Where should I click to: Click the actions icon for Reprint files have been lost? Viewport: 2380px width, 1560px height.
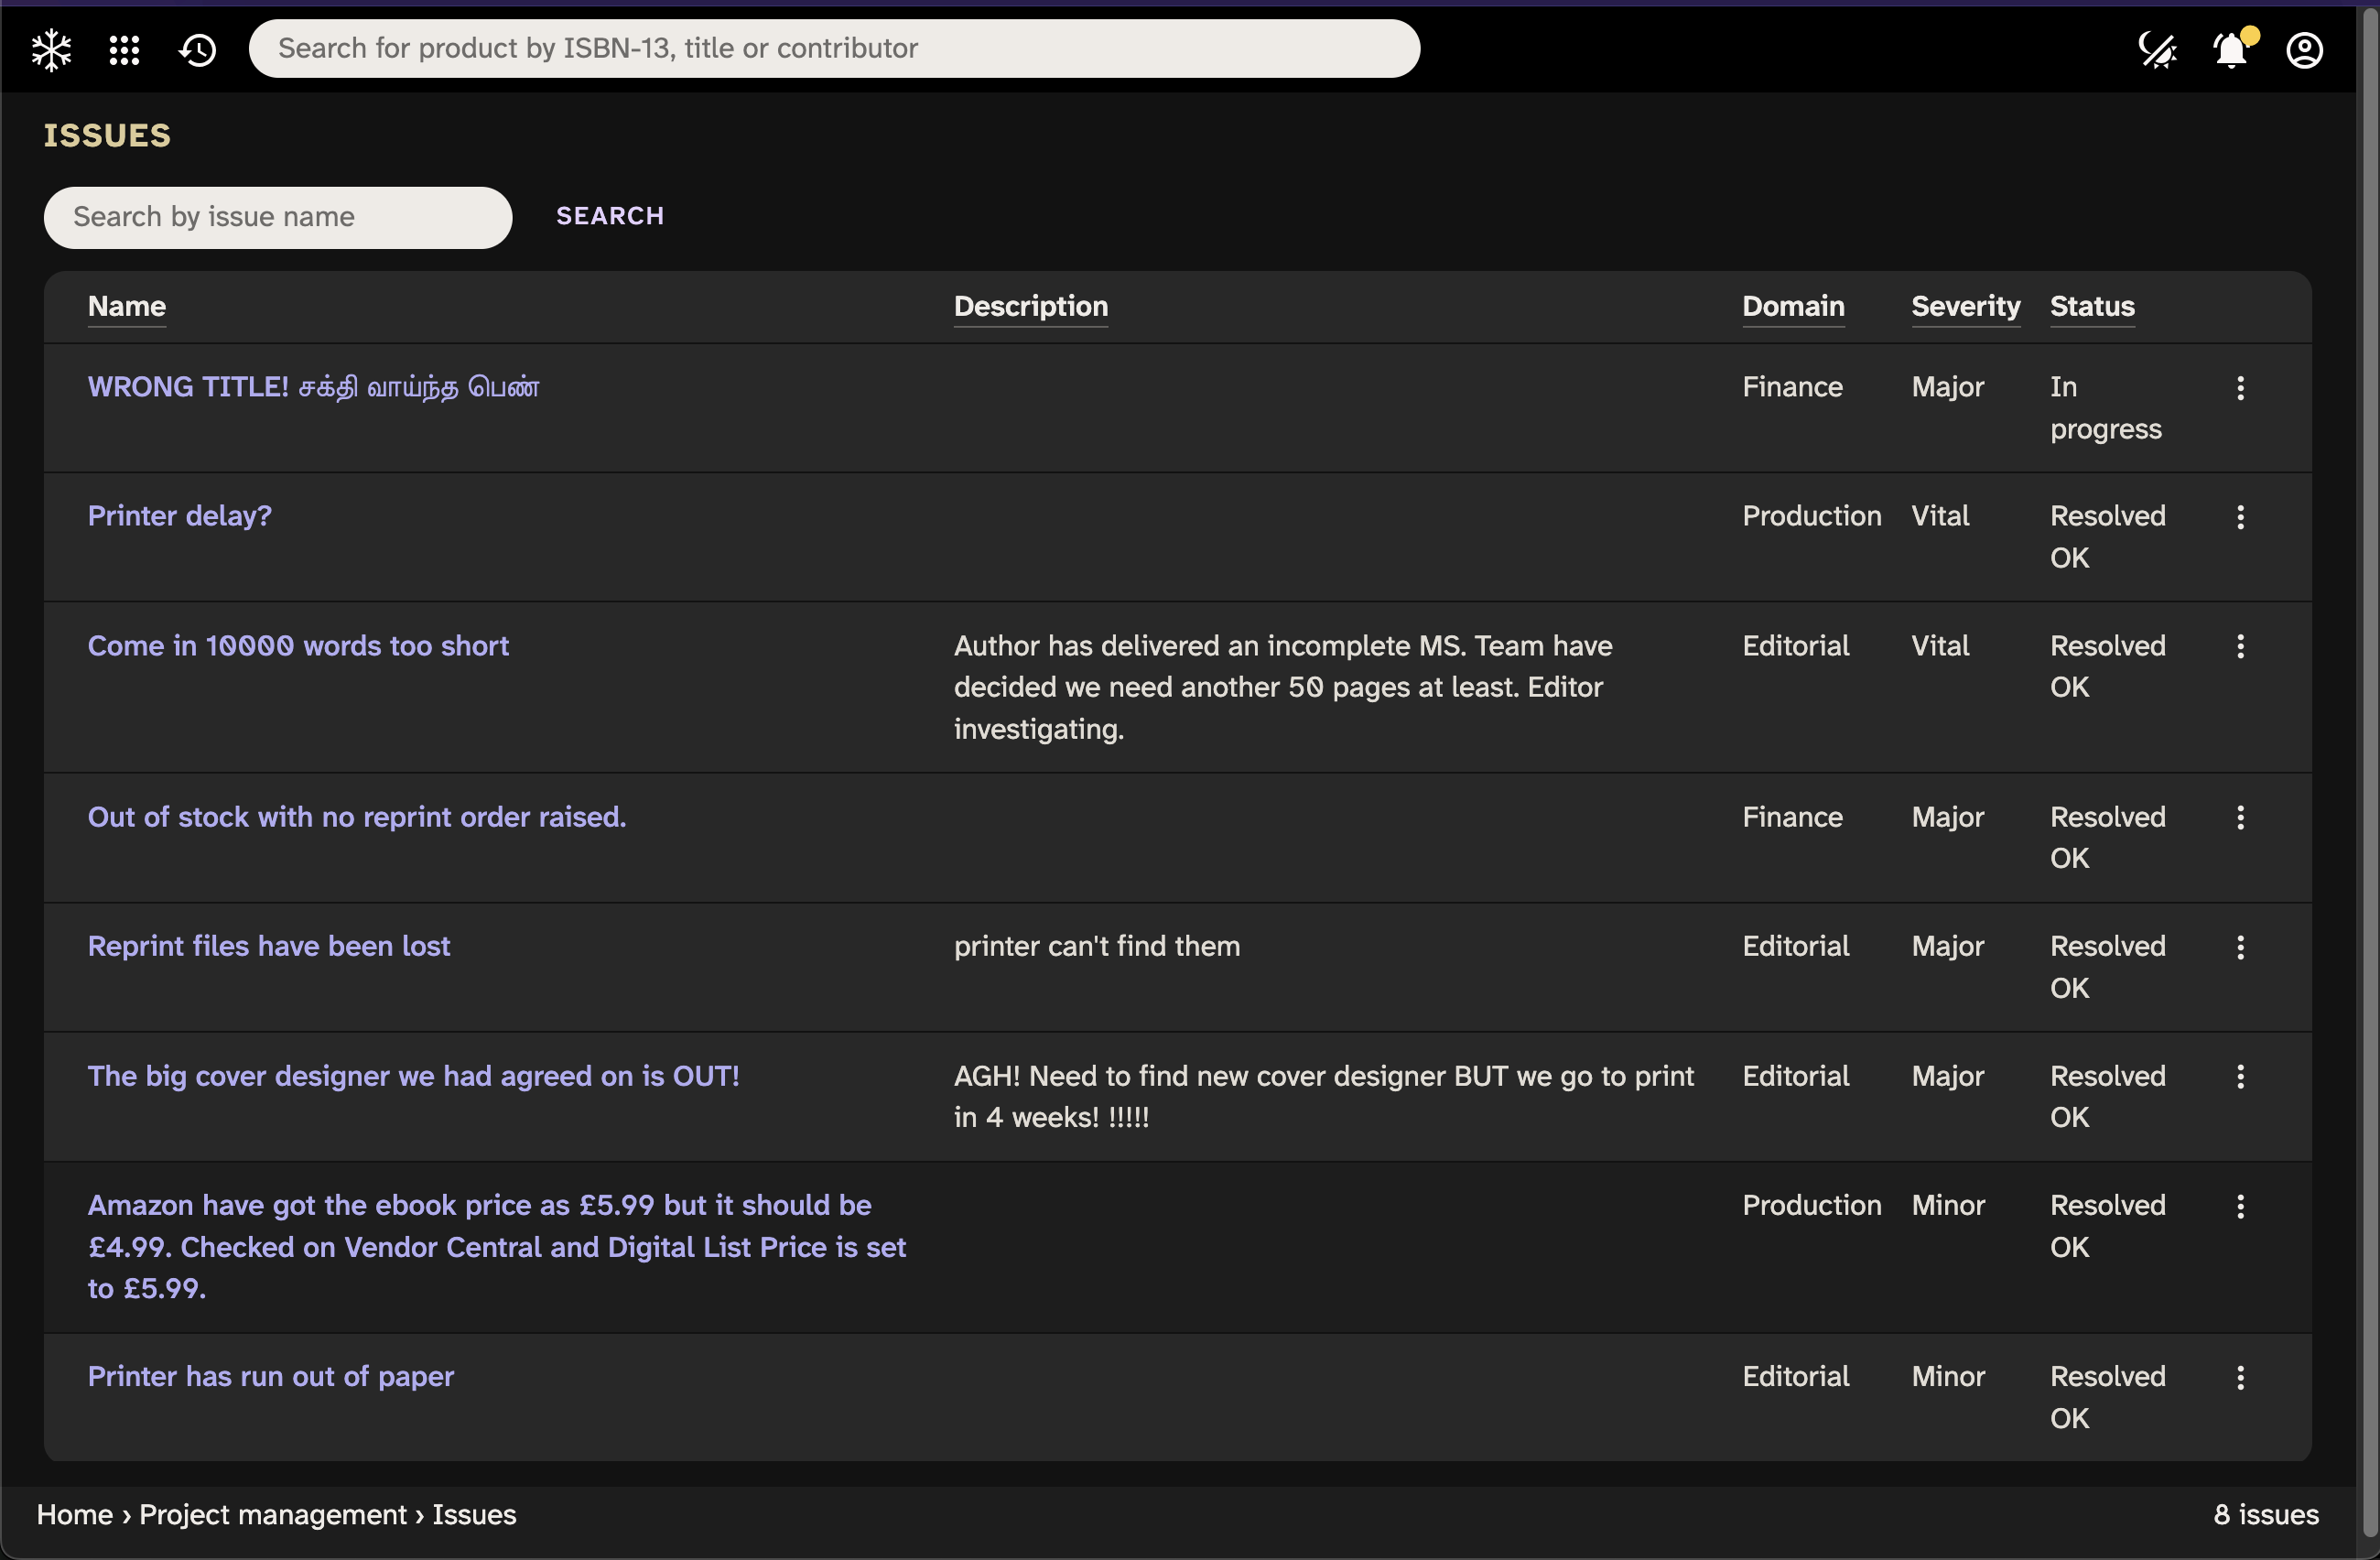[x=2240, y=947]
